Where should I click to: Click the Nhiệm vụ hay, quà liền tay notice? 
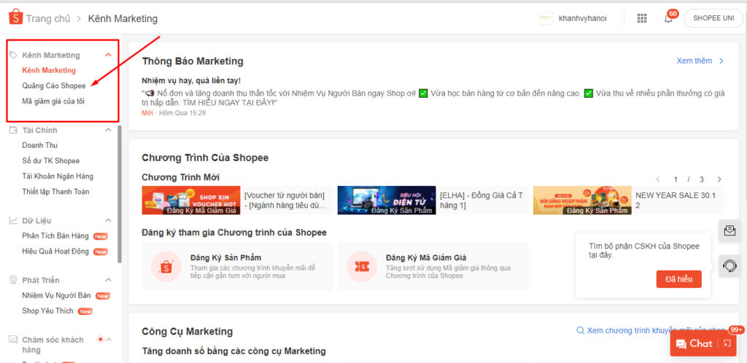(191, 81)
